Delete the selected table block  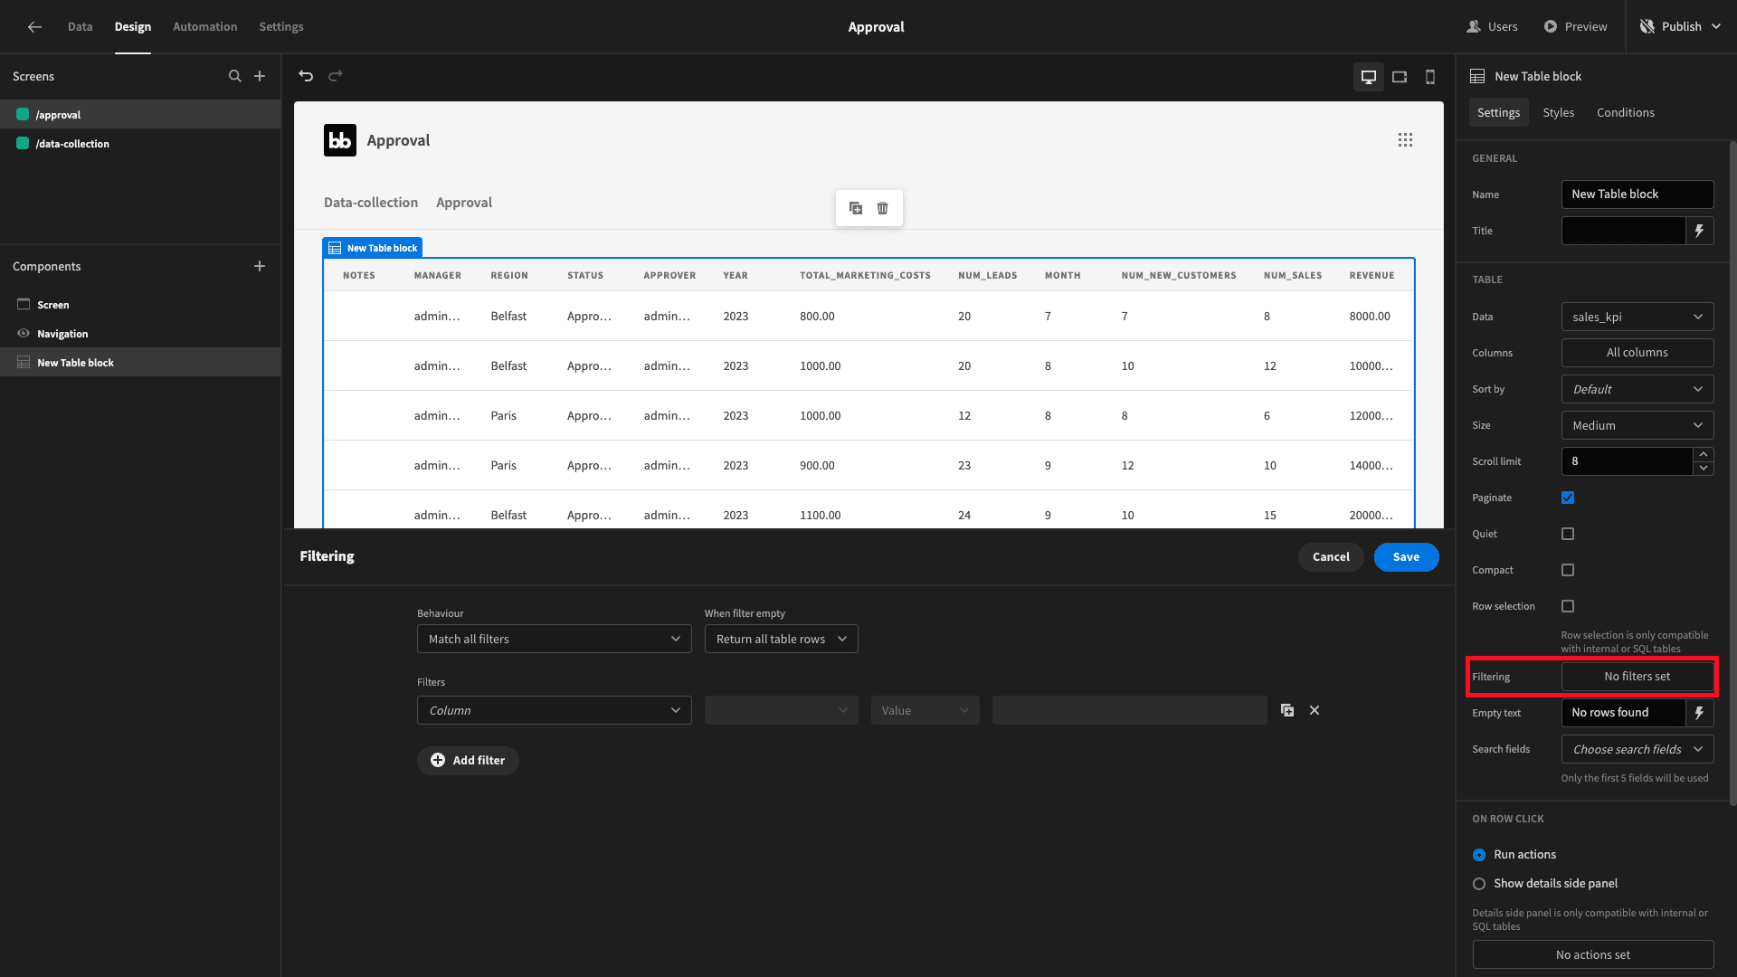click(x=883, y=208)
